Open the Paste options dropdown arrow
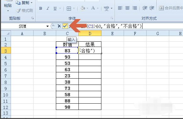183x119 pixels. click(8, 11)
